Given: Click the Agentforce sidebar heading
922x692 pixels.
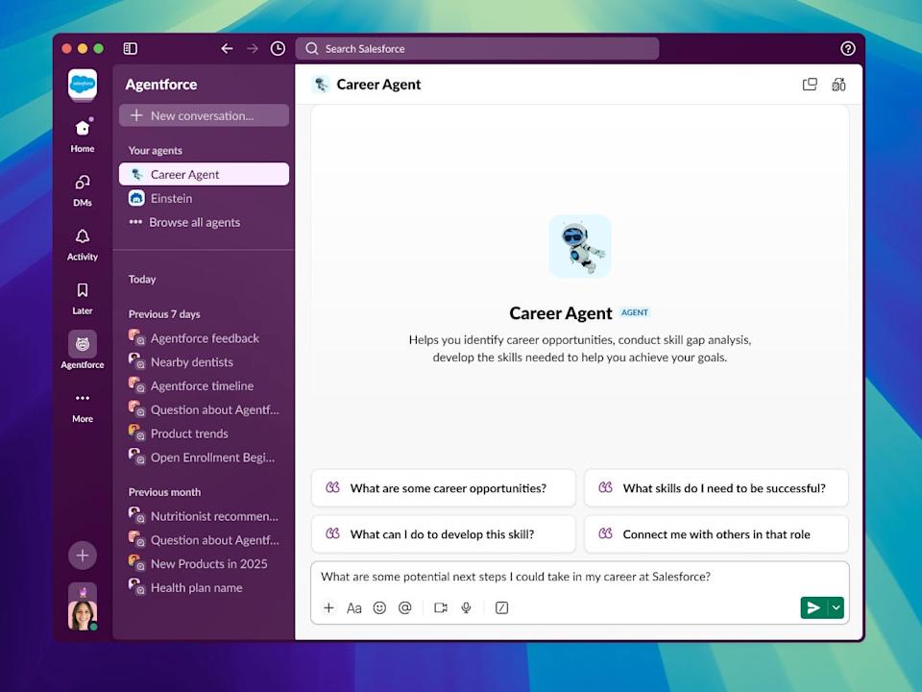Looking at the screenshot, I should (x=161, y=85).
